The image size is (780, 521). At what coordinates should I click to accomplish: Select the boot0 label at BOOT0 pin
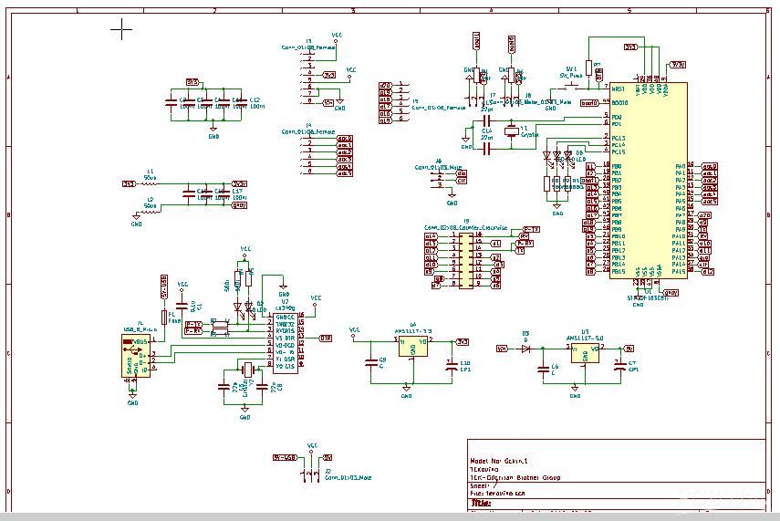(589, 103)
